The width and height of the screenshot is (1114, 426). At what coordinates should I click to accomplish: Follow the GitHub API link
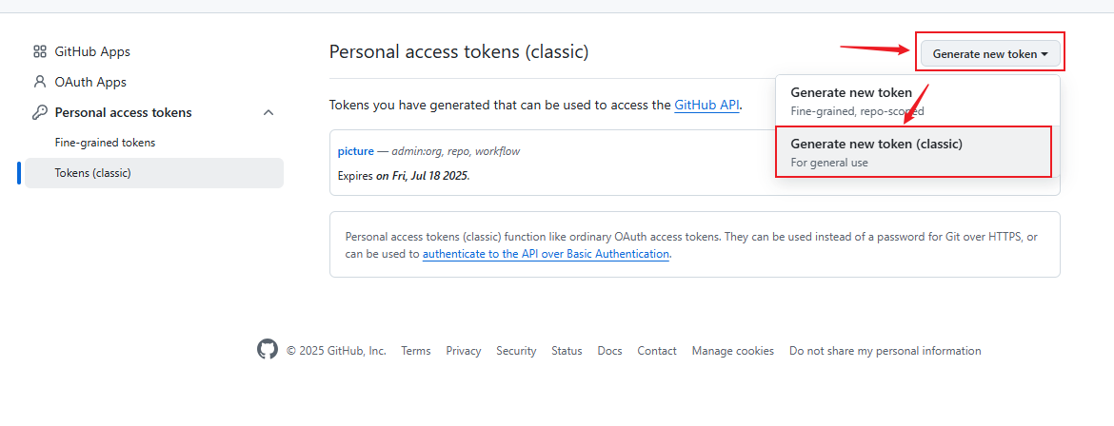pos(706,106)
